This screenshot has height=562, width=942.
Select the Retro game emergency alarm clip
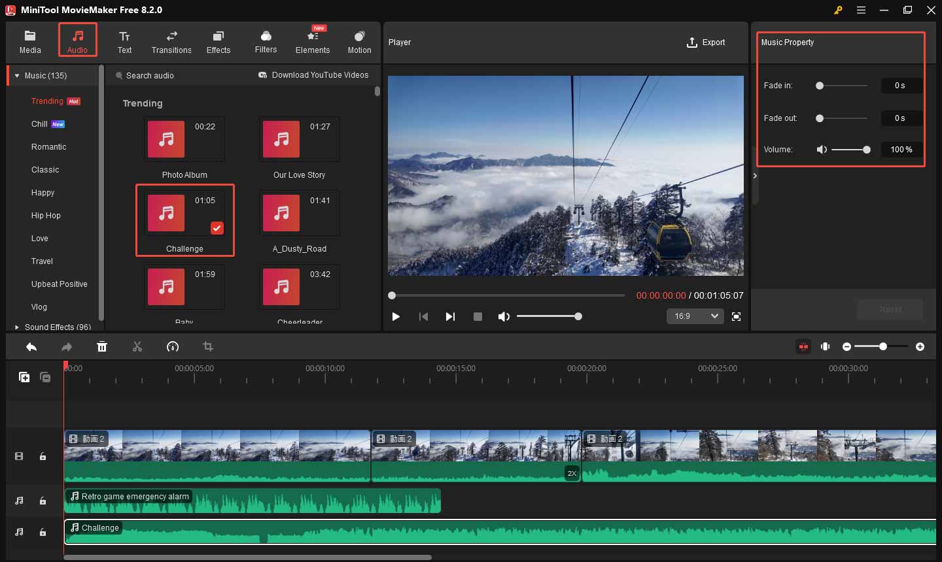point(253,501)
